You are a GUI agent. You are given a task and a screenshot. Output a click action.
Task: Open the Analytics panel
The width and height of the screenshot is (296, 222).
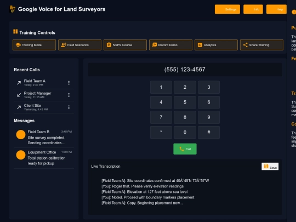point(216,45)
